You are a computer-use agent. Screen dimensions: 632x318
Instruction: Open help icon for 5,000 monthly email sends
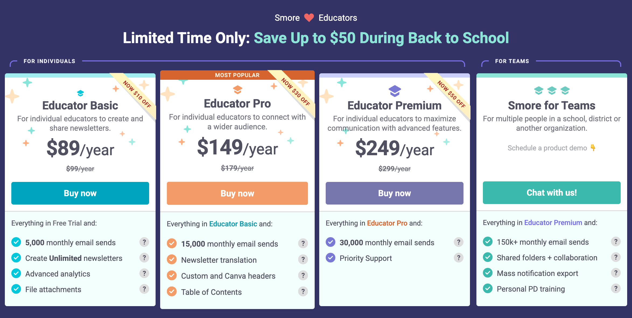(x=144, y=242)
